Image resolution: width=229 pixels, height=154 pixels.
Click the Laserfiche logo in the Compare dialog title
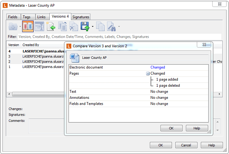tap(69, 46)
